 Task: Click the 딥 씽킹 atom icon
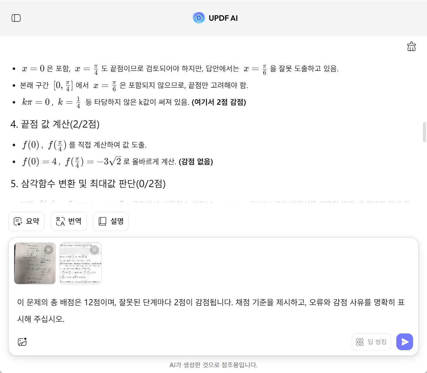pos(360,342)
